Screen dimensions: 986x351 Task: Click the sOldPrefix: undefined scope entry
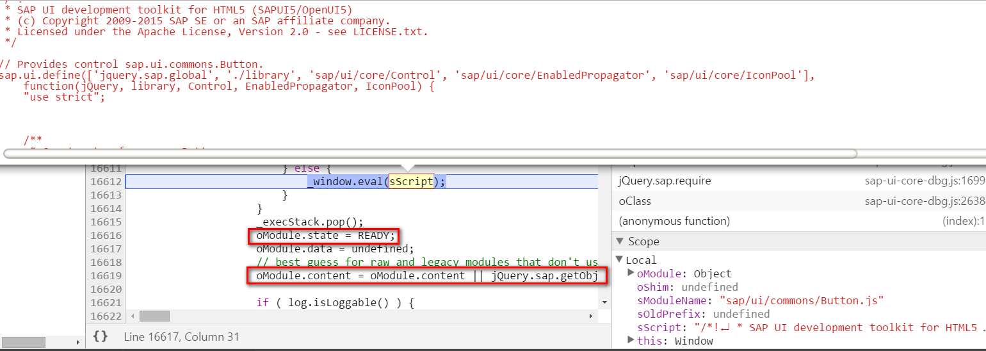coord(703,314)
